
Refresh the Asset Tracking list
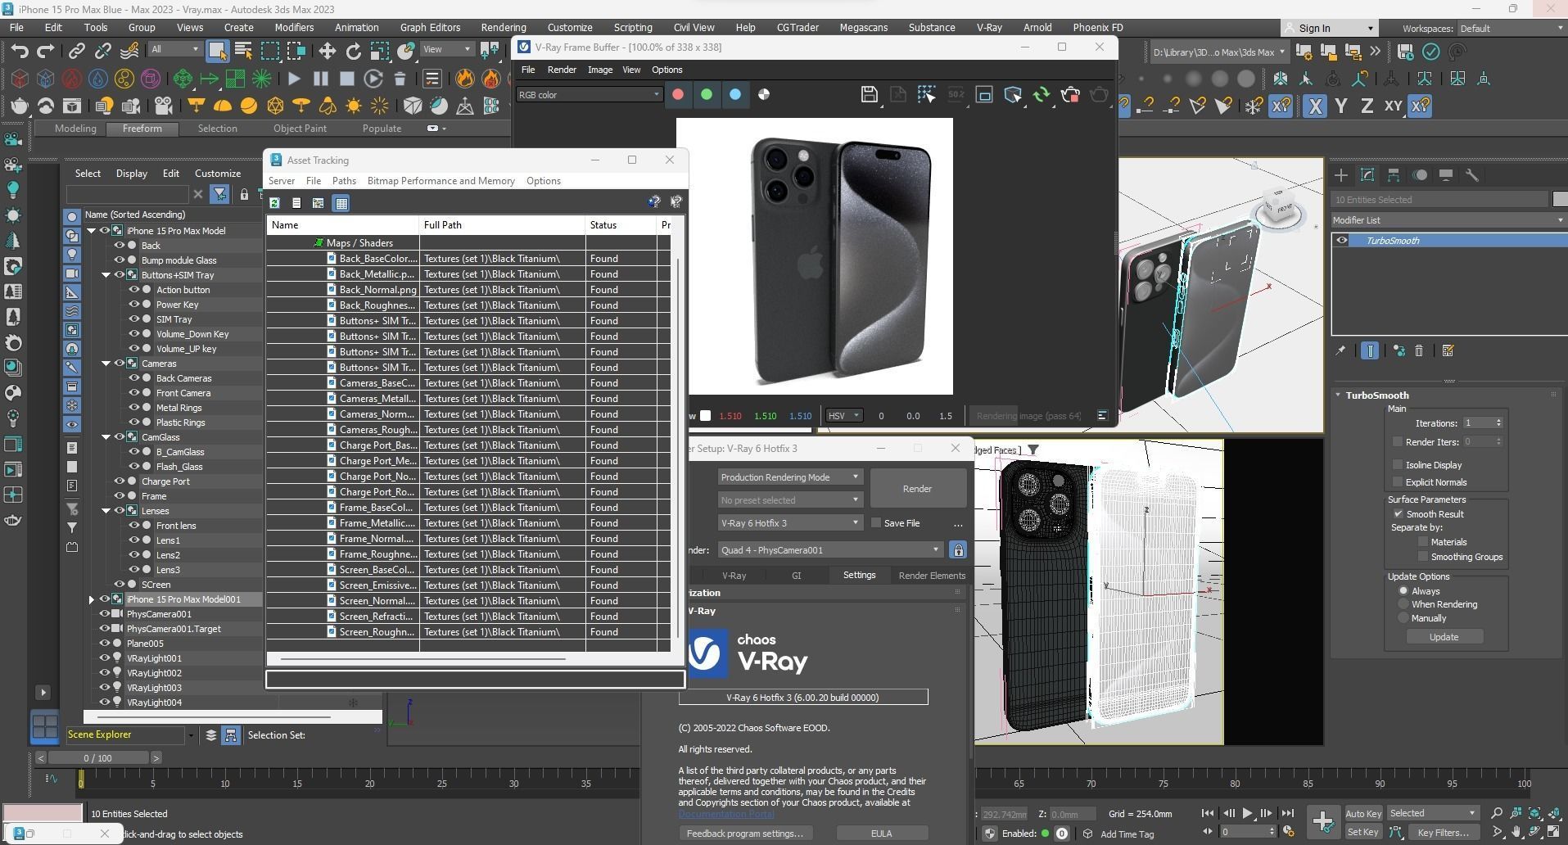click(275, 203)
